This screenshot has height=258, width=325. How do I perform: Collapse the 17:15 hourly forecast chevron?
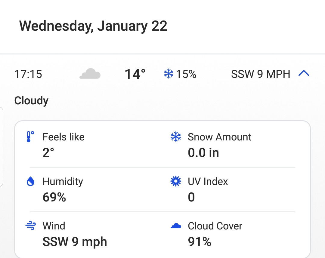pos(304,73)
